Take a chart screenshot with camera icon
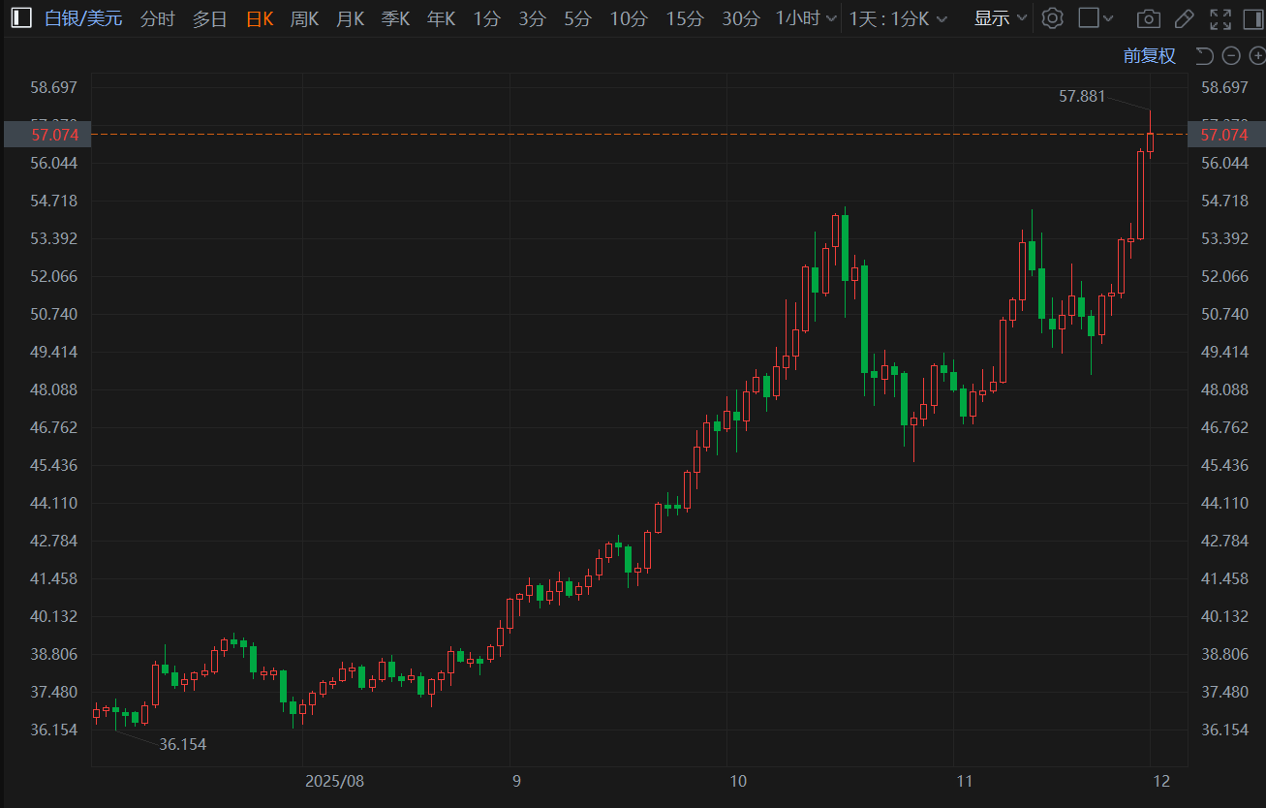Image resolution: width=1266 pixels, height=808 pixels. coord(1148,18)
